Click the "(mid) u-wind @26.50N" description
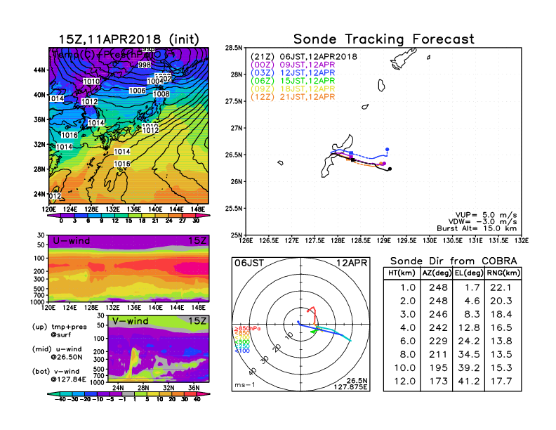The height and width of the screenshot is (430, 556). 57,353
